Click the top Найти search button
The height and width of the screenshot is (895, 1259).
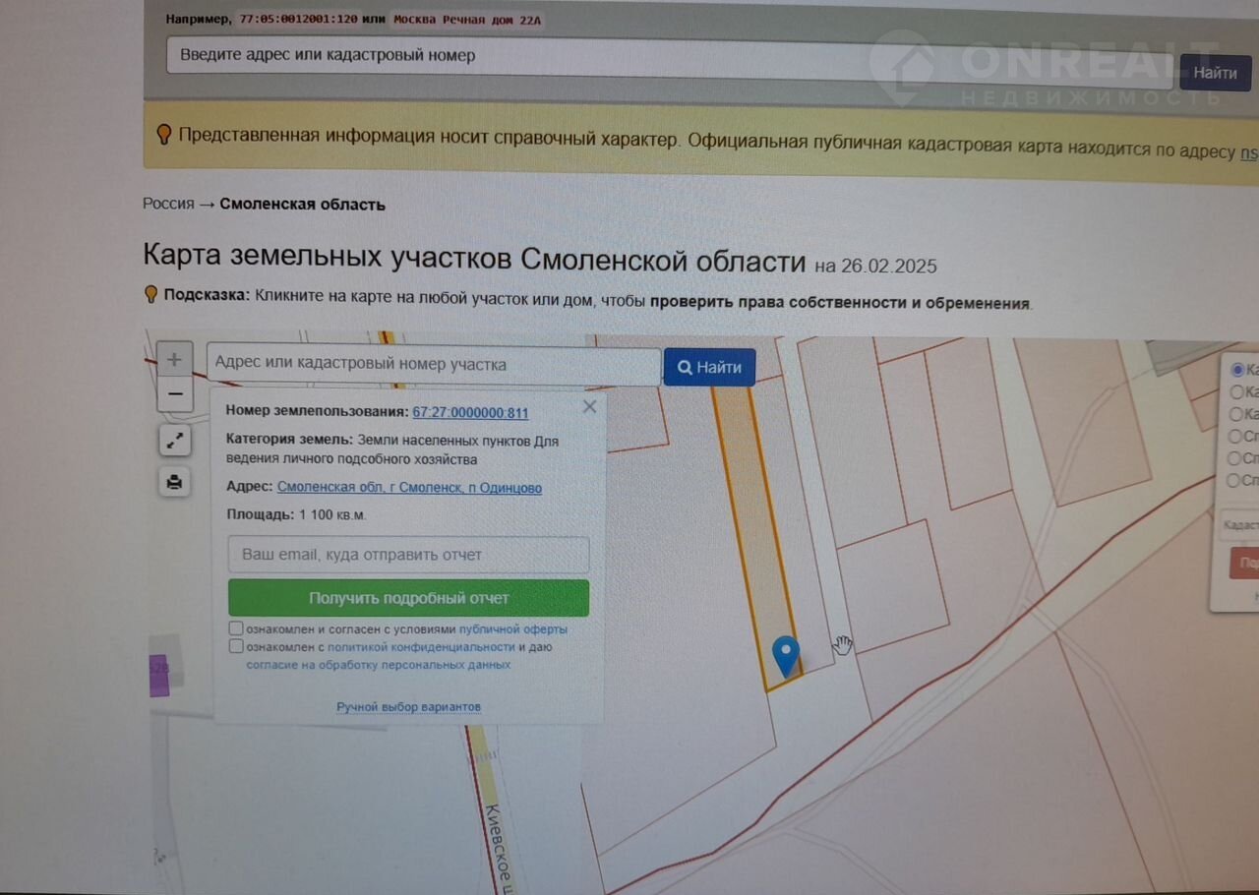(1215, 73)
